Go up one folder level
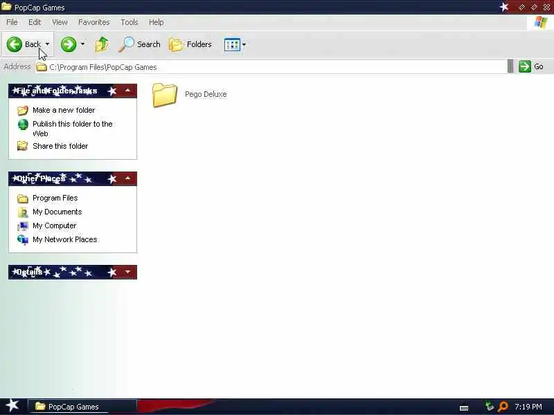This screenshot has width=554, height=415. pyautogui.click(x=102, y=44)
